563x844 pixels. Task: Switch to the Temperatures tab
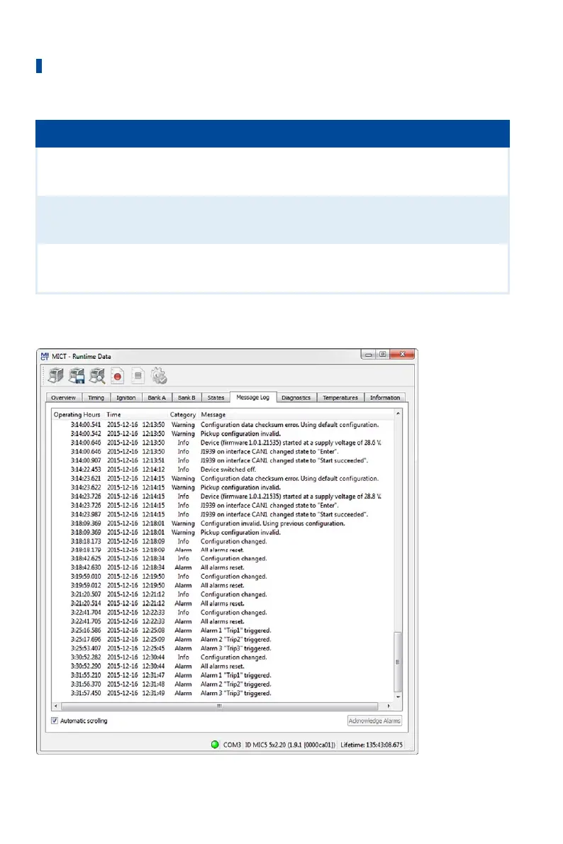pos(340,398)
